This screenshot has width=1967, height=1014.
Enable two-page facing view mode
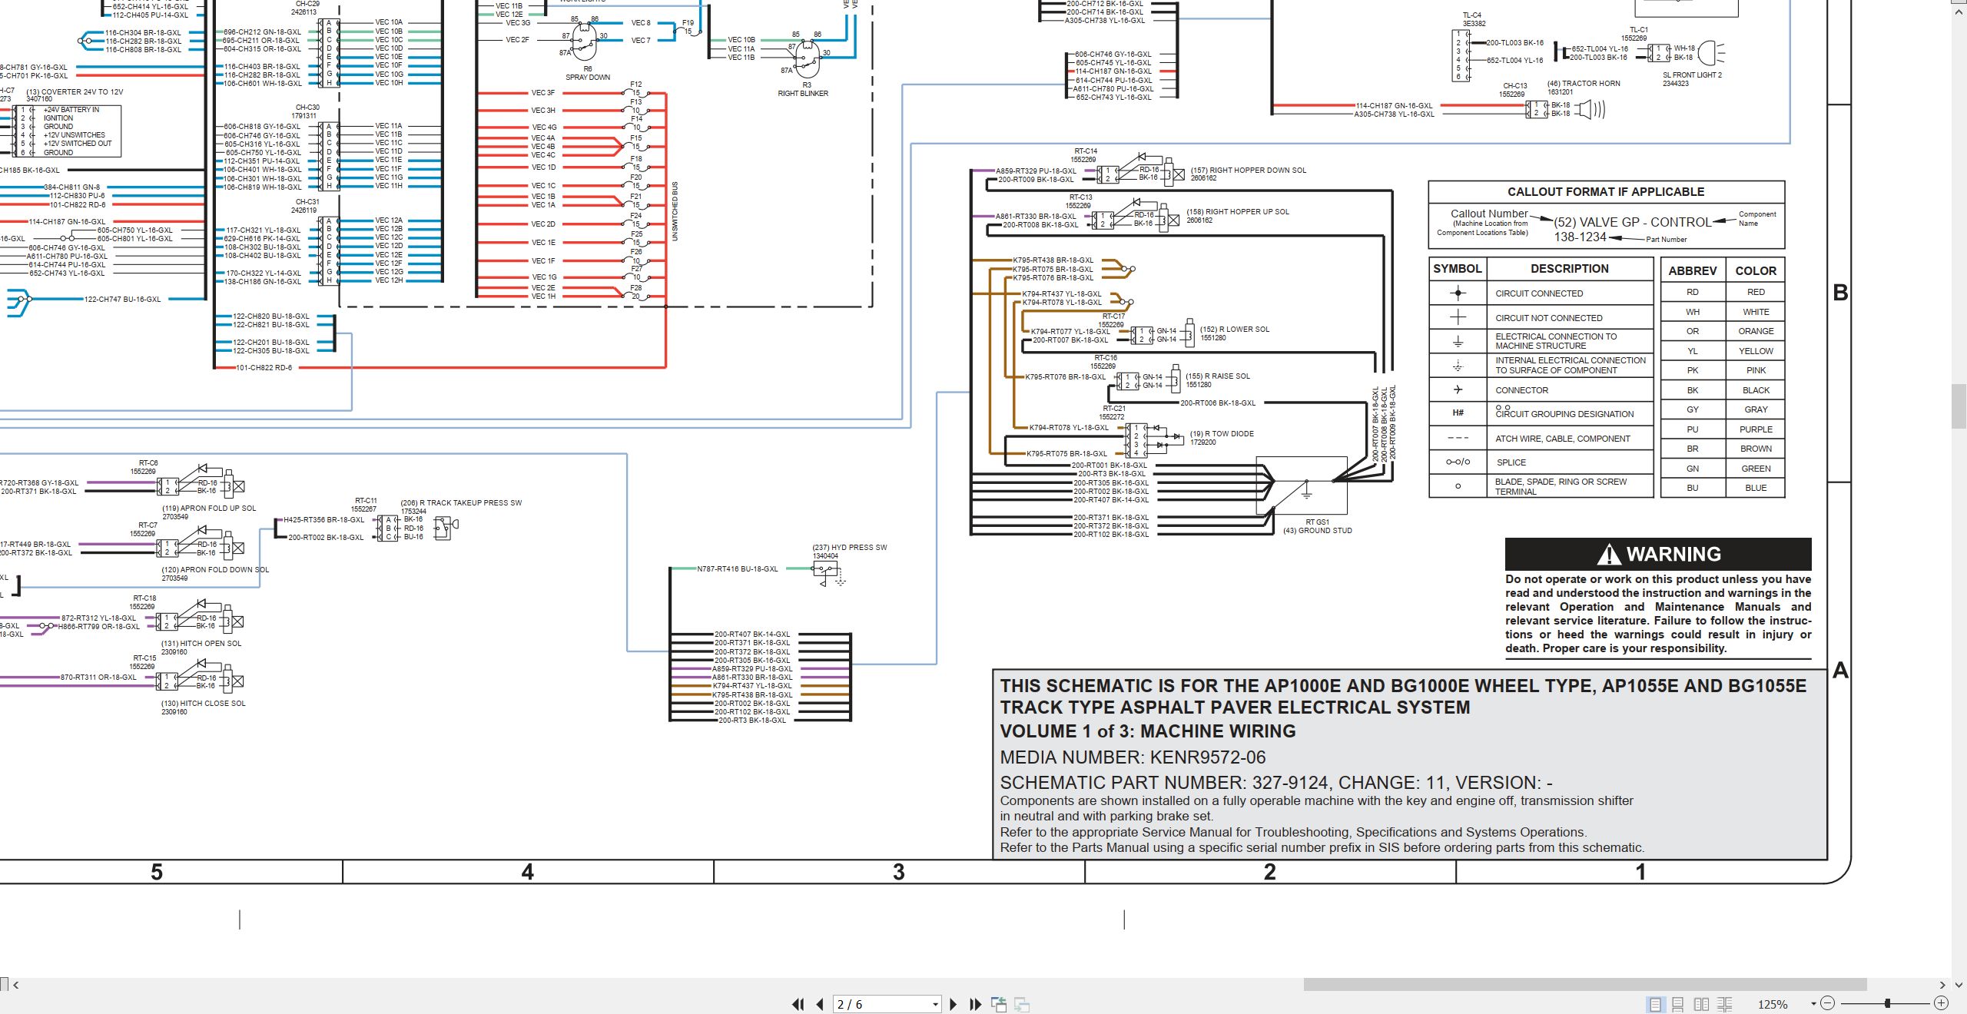pos(1701,1004)
